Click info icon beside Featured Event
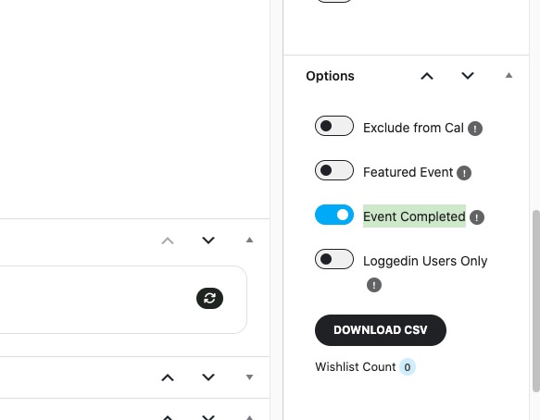 pyautogui.click(x=464, y=173)
